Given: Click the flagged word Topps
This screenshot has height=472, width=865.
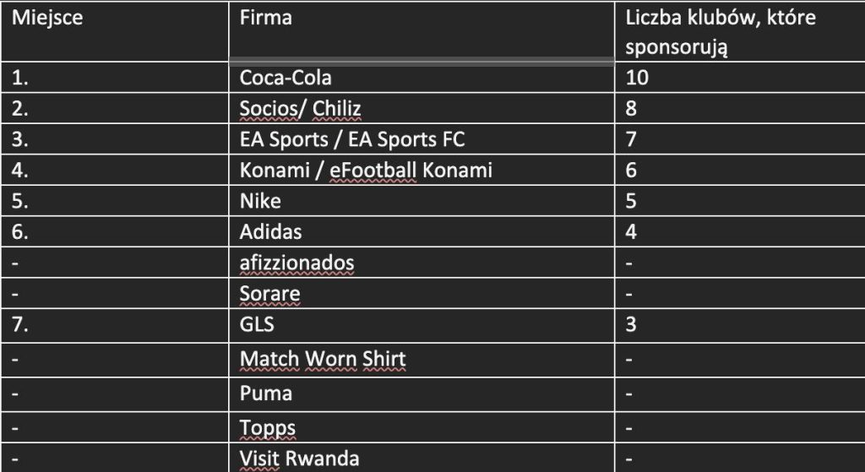Looking at the screenshot, I should click(268, 427).
